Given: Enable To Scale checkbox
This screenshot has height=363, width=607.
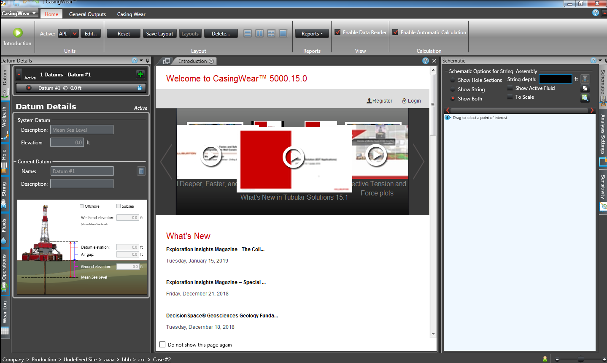Looking at the screenshot, I should 510,97.
